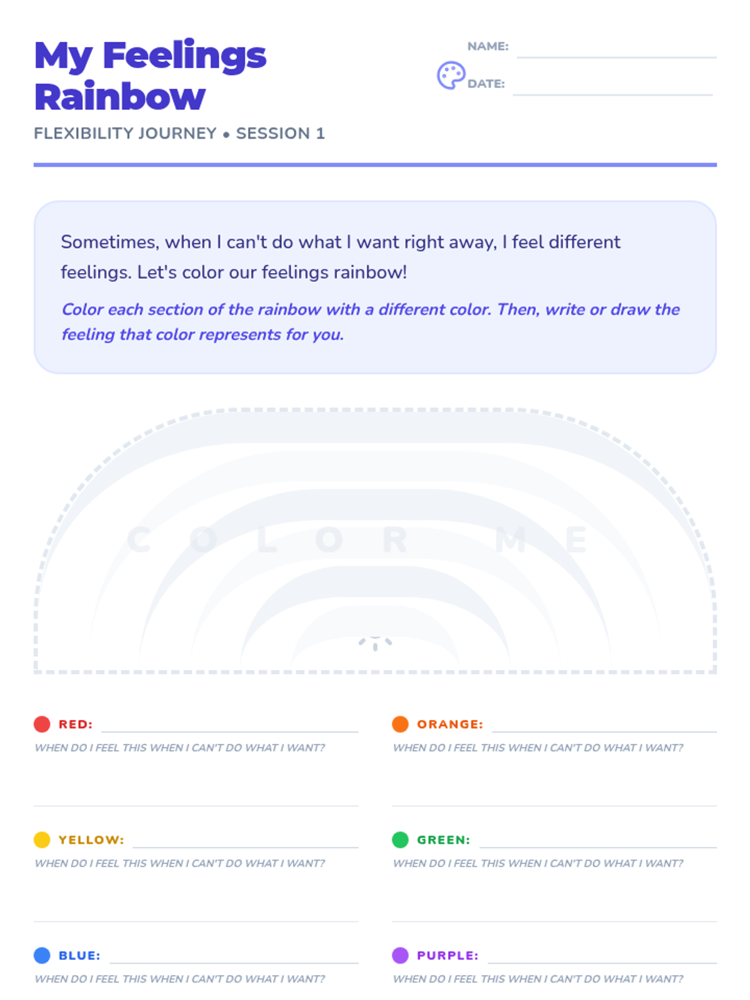This screenshot has width=750, height=1000.
Task: Focus the blank line beside ORANGE
Action: pos(604,725)
